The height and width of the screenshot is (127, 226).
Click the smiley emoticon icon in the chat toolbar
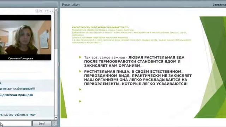click(41, 11)
